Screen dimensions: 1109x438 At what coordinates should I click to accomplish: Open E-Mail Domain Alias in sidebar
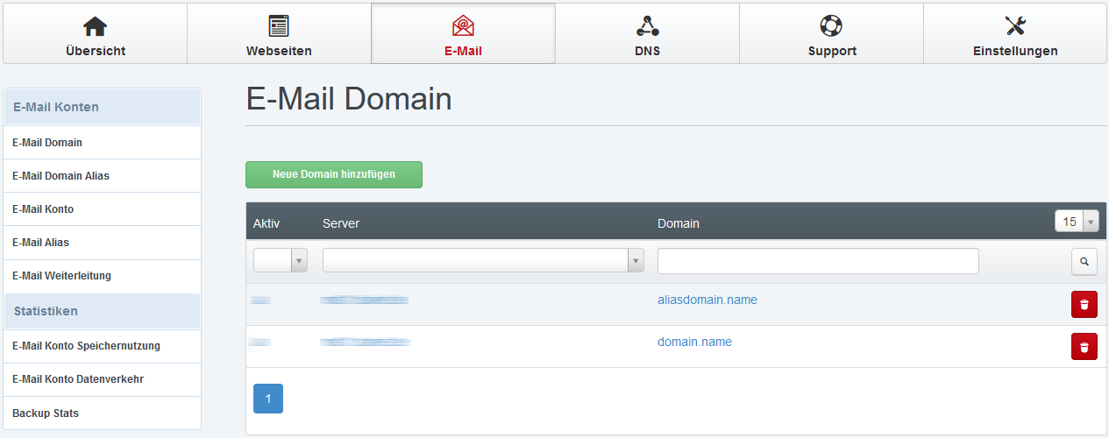(60, 176)
